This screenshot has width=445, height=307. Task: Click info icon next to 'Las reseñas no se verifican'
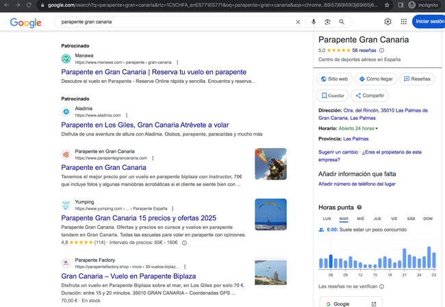pyautogui.click(x=382, y=286)
